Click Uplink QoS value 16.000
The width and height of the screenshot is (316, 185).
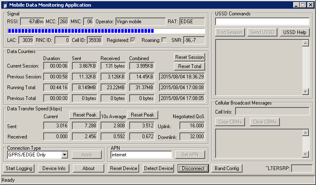(192, 126)
